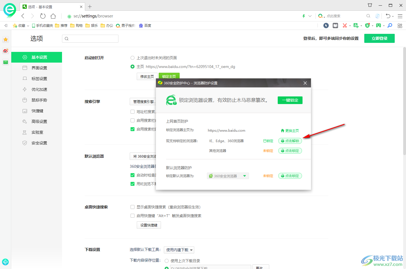Open the Weibo icon in sidebar
Viewport: 406px width, 269px height.
pos(6,51)
